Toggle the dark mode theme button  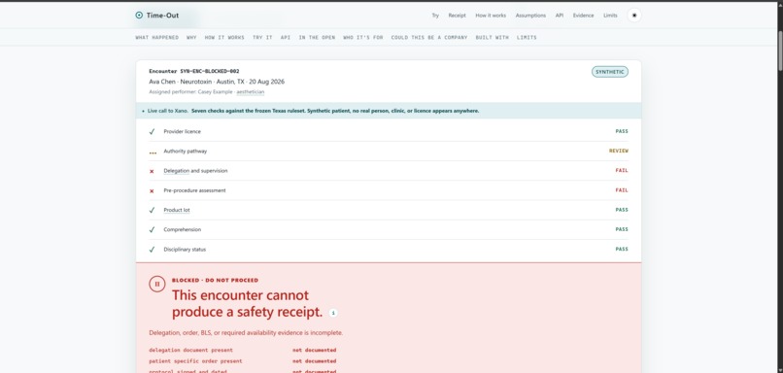click(634, 16)
